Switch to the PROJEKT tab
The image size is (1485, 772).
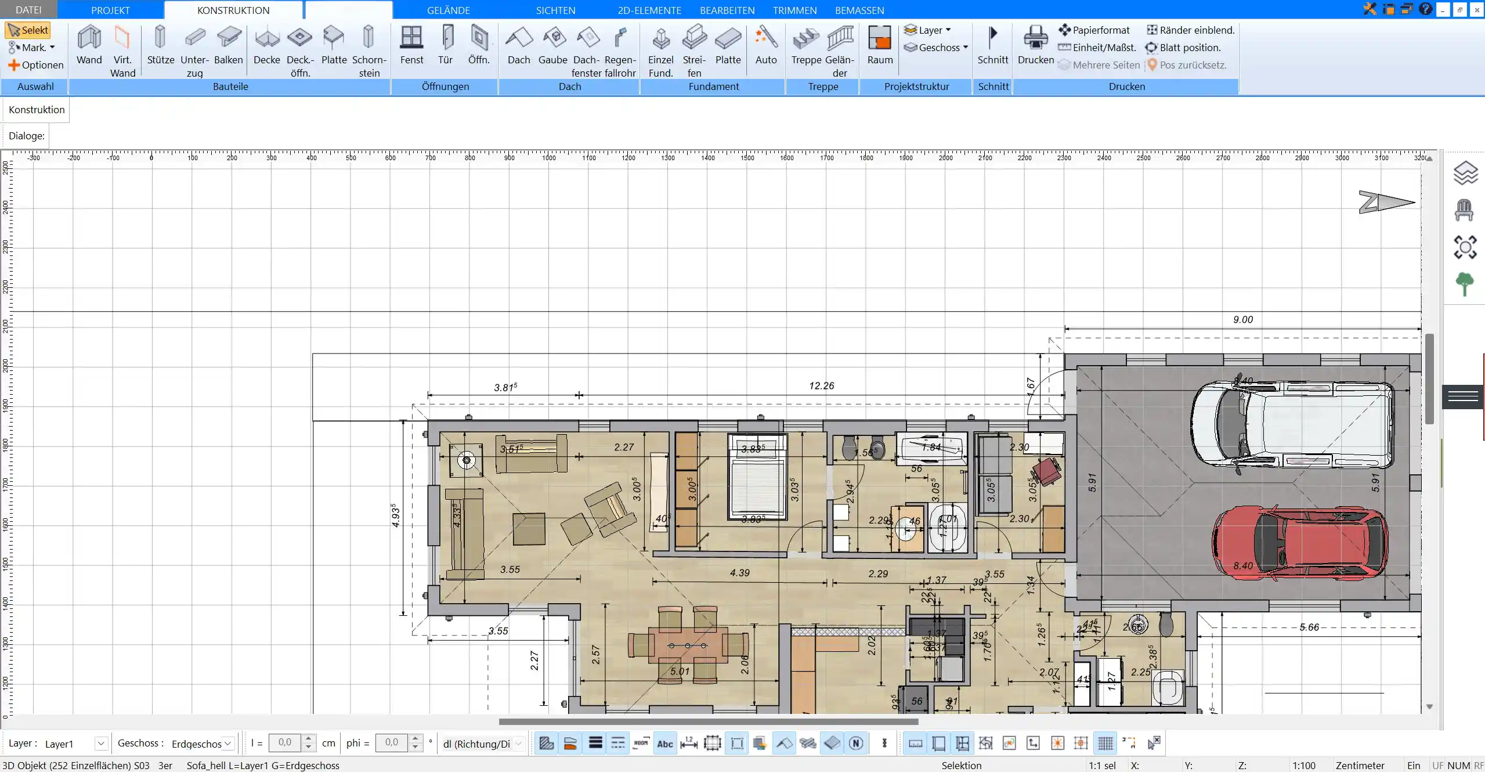110,10
